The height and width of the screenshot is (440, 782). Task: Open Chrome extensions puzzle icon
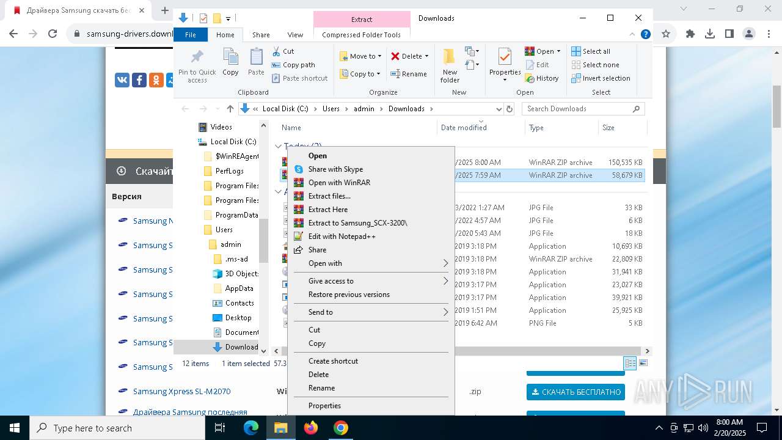tap(690, 34)
